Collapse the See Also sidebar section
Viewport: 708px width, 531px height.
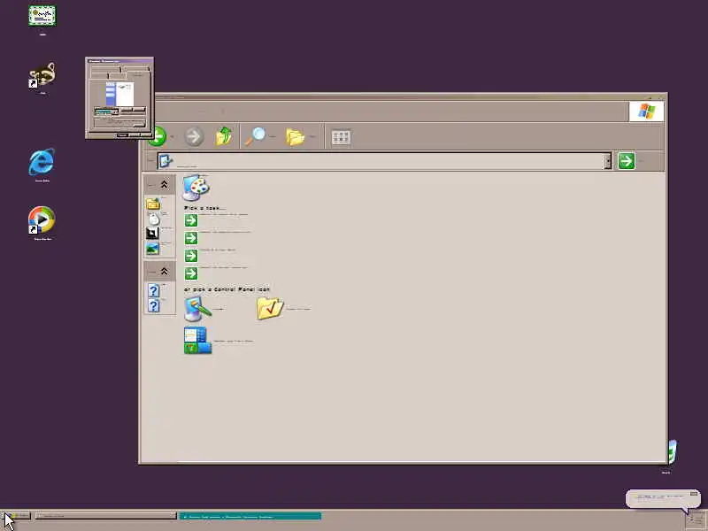(164, 184)
